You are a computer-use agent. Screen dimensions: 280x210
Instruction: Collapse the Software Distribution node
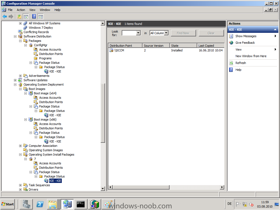pos(15,36)
